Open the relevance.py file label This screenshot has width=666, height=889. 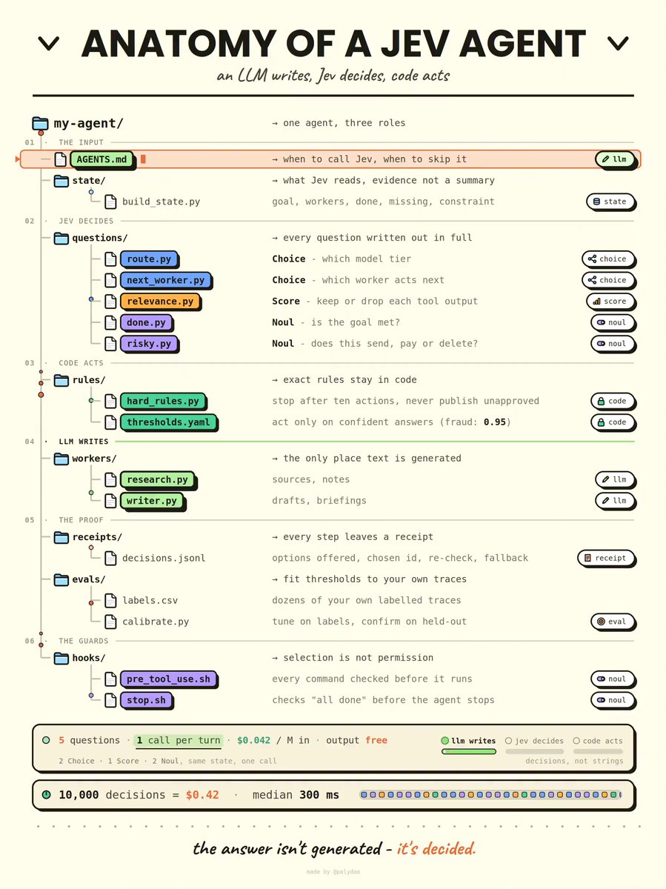(159, 302)
